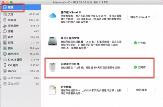Open the 照片 photos flower icon

[x=5, y=48]
